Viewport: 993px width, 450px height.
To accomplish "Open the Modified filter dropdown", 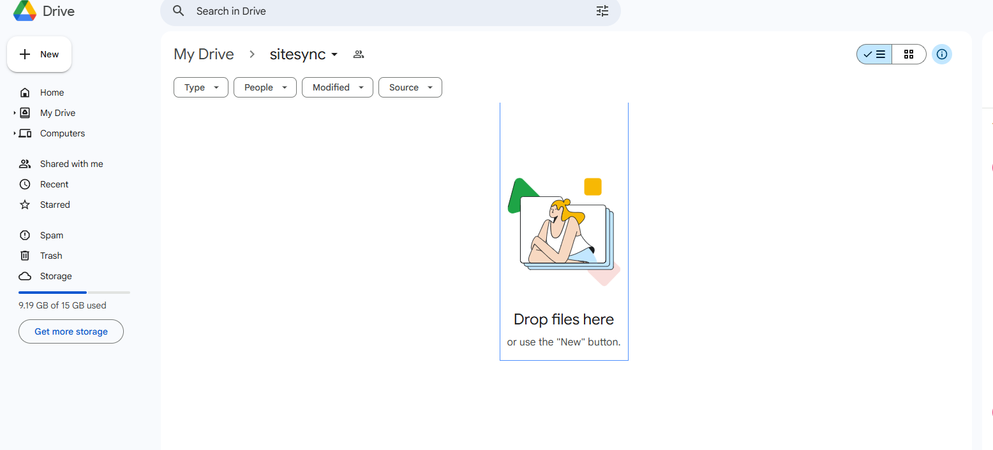I will coord(338,87).
